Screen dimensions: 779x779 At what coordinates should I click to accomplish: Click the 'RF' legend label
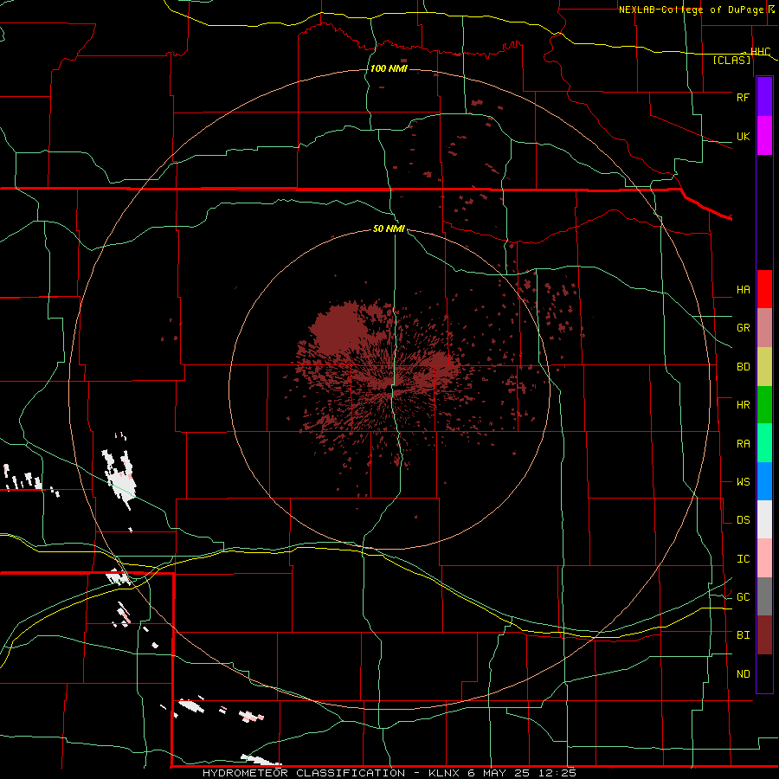[x=743, y=97]
